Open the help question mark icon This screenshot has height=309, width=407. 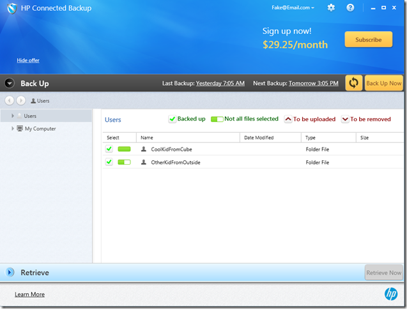click(350, 8)
